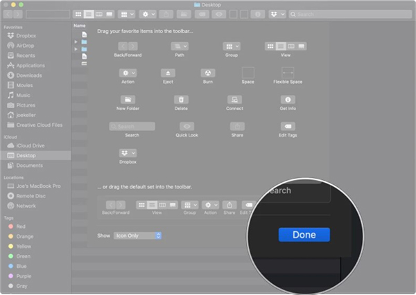Select the Red tag in sidebar
This screenshot has height=295, width=416.
pyautogui.click(x=21, y=226)
